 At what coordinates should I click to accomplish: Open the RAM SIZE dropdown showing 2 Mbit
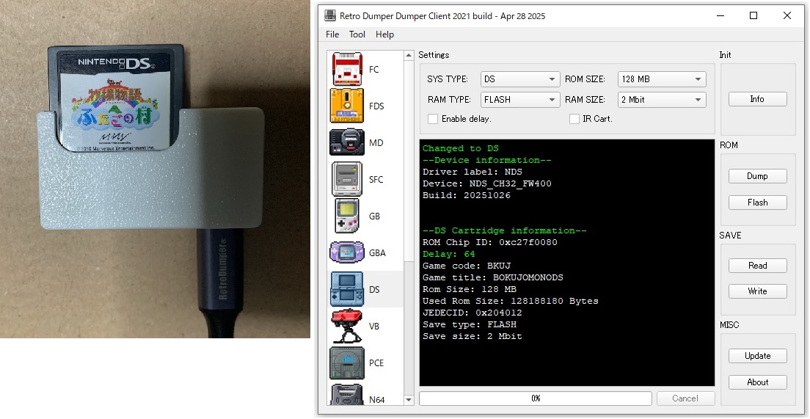point(662,99)
